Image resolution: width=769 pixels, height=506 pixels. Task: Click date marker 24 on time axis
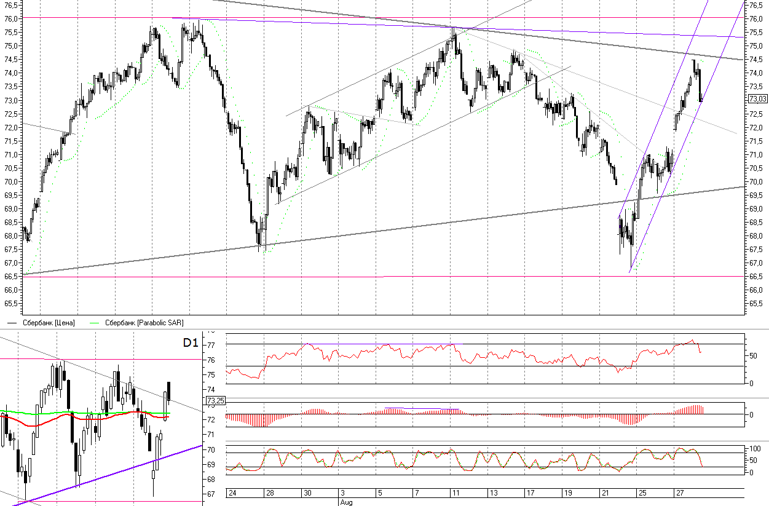(x=232, y=493)
